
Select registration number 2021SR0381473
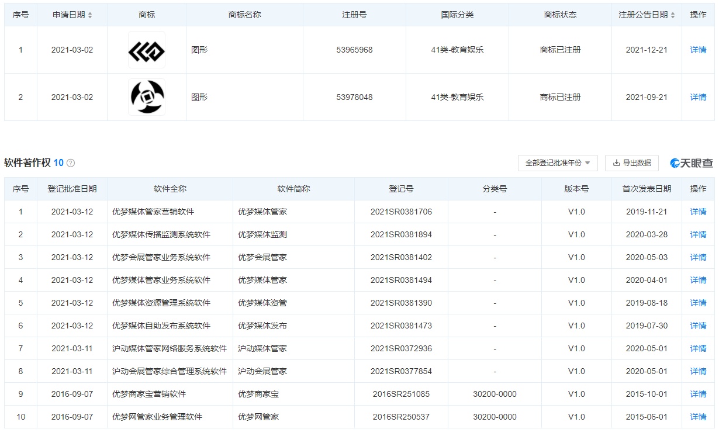[401, 326]
